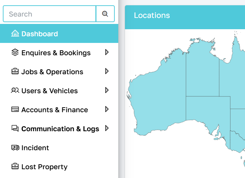Click the chat bubbles icon for Communication & Logs
Image resolution: width=245 pixels, height=178 pixels.
pyautogui.click(x=15, y=129)
